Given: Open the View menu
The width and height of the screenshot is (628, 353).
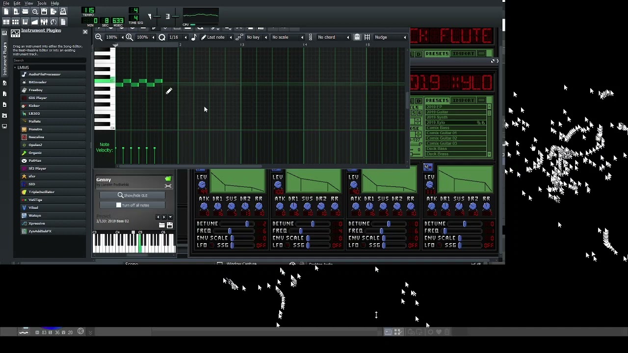Looking at the screenshot, I should [29, 3].
